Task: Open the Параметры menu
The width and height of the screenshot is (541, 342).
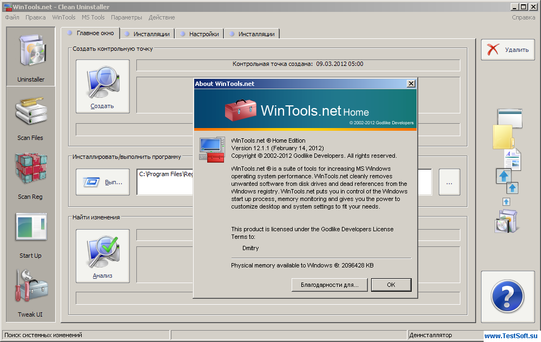Action: 126,17
